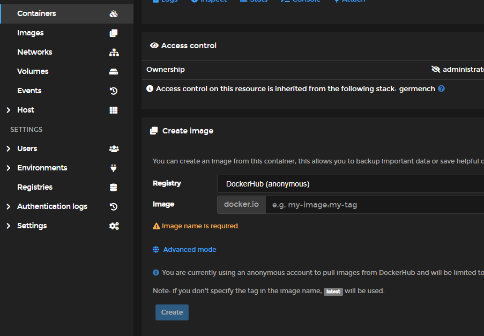This screenshot has width=484, height=336.
Task: Click the Image name is required warning
Action: coord(200,226)
